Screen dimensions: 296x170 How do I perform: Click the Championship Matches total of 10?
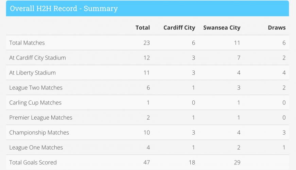pyautogui.click(x=146, y=133)
